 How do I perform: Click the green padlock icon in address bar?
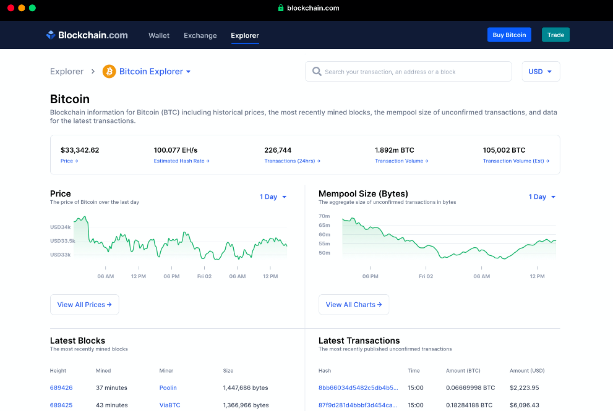[x=280, y=8]
